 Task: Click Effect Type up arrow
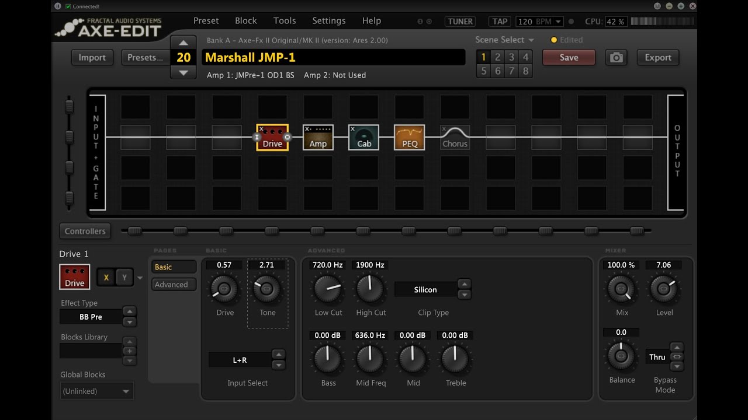[x=130, y=311]
